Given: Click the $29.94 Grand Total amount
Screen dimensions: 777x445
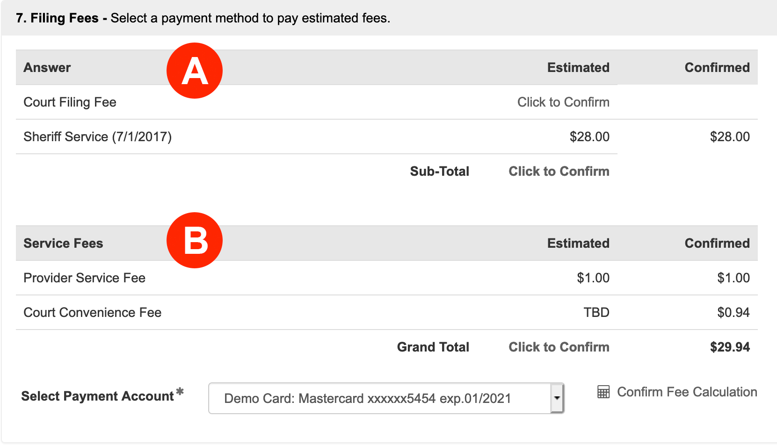Looking at the screenshot, I should [730, 347].
